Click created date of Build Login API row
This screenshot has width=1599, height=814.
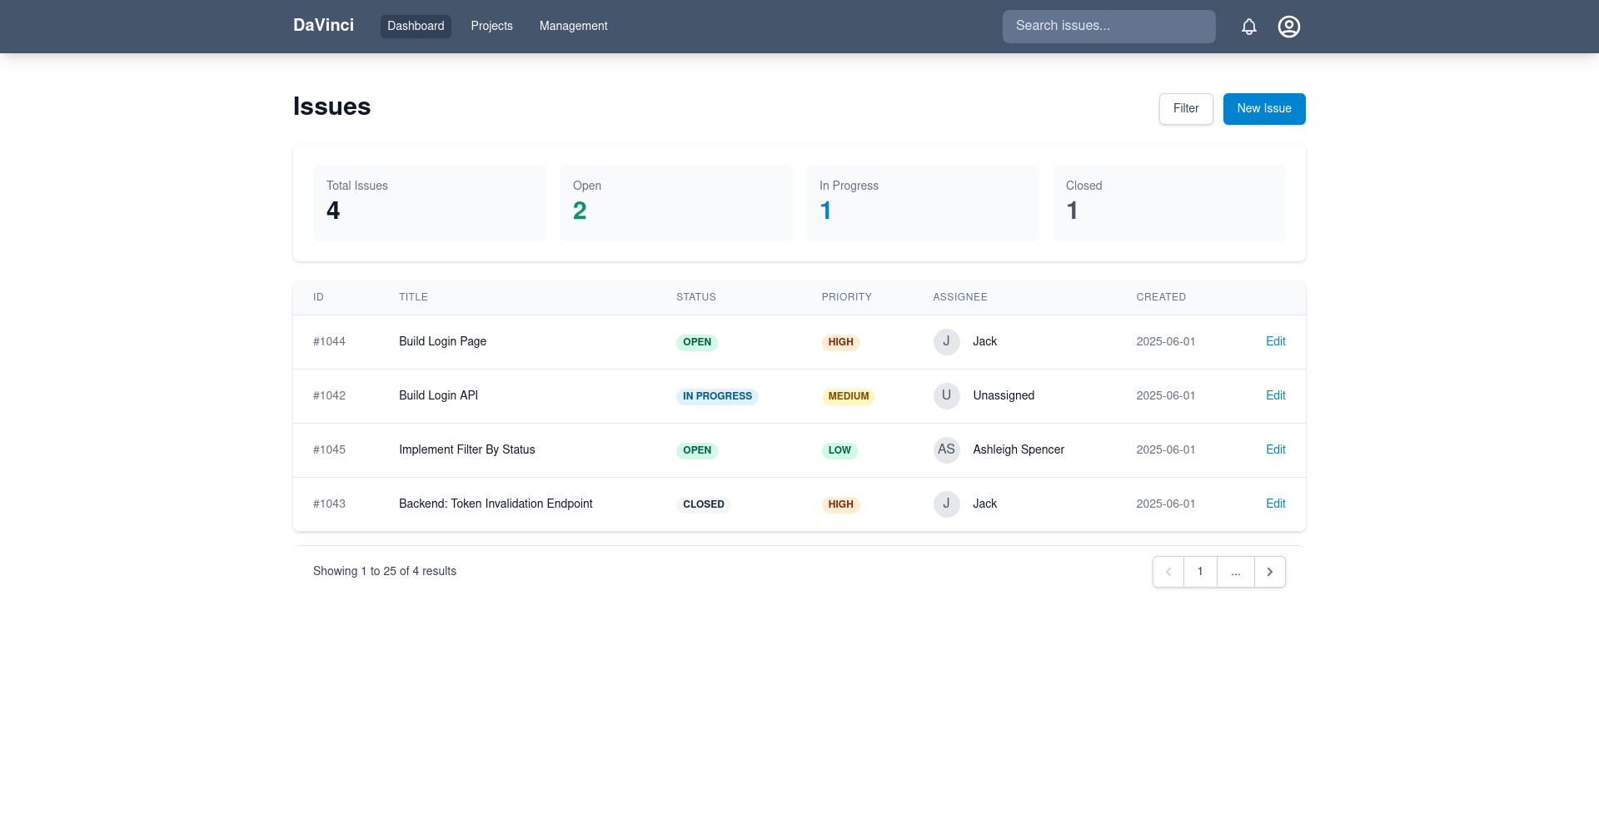pos(1165,396)
